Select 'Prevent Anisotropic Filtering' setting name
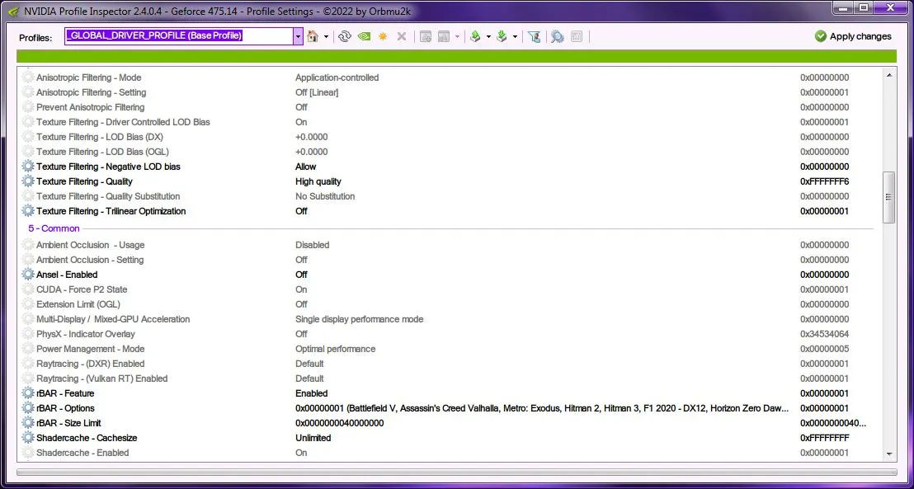The image size is (914, 489). pos(91,107)
